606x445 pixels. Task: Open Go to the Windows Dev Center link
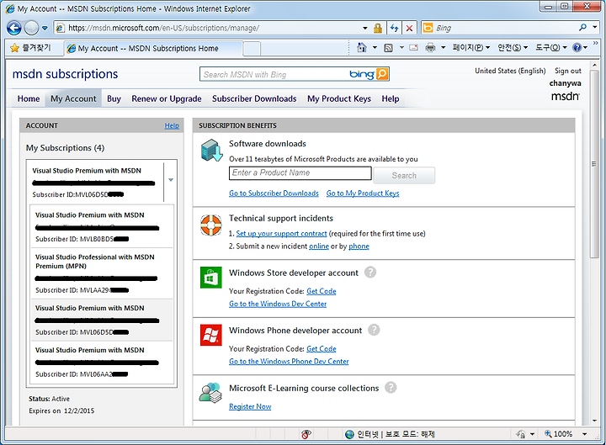278,304
